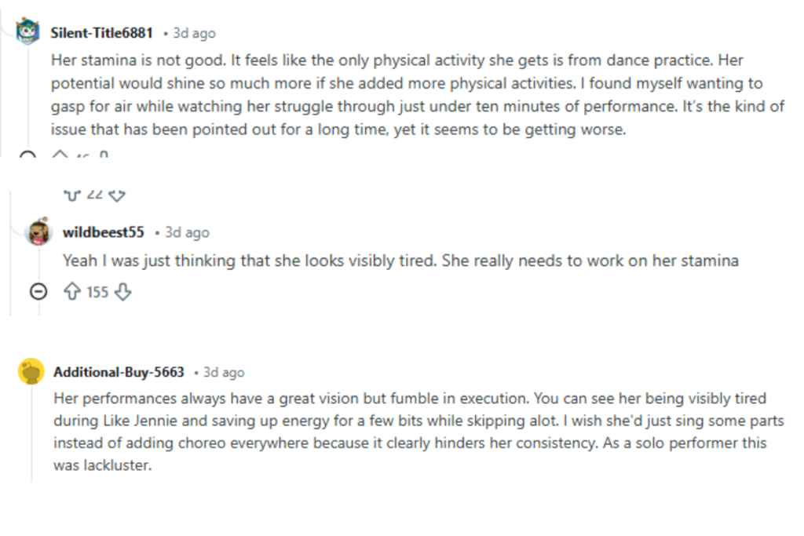Click the 155 vote count
The image size is (804, 536).
97,291
